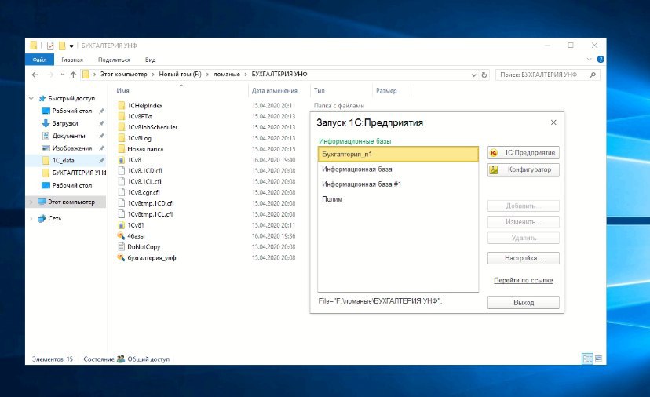The image size is (650, 397).
Task: Open the Конфигуратор button
Action: pyautogui.click(x=523, y=169)
